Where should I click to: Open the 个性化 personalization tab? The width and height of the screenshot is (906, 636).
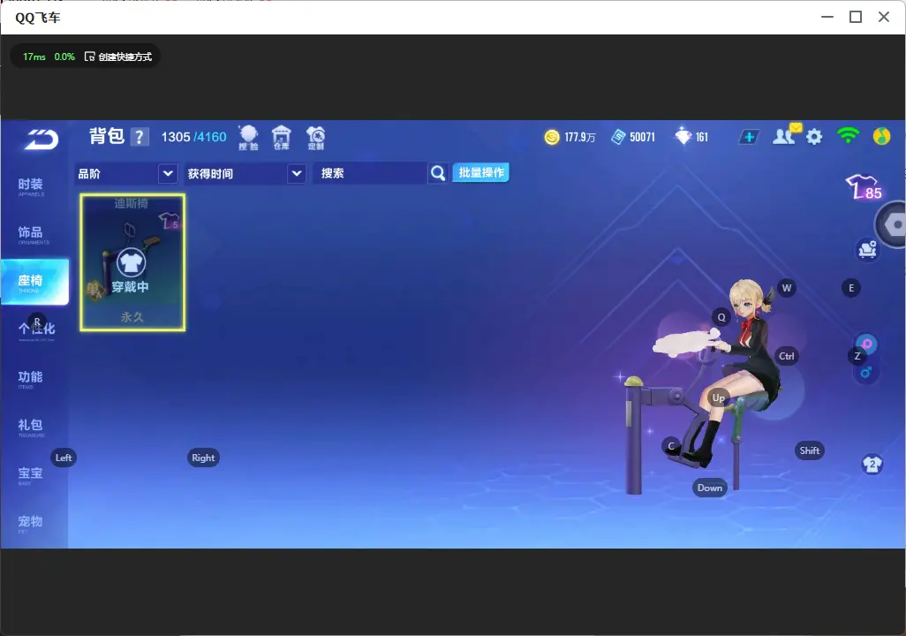tap(36, 329)
